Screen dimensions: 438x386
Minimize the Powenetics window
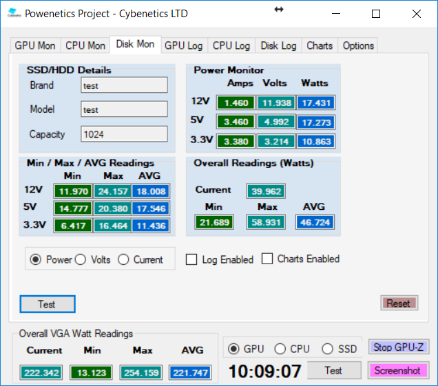click(336, 13)
